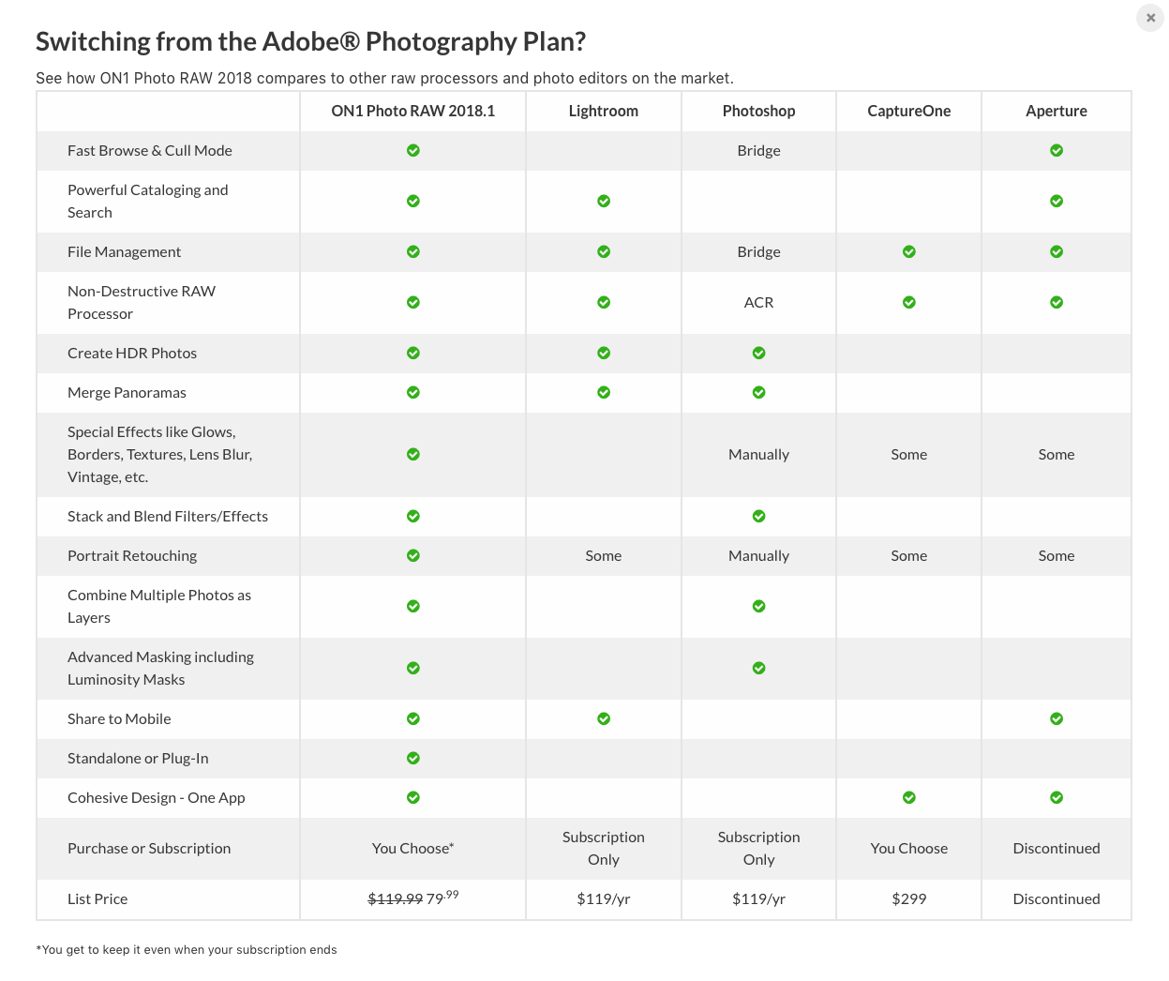The image size is (1169, 981).
Task: Select the Photoshop column header
Action: point(758,111)
